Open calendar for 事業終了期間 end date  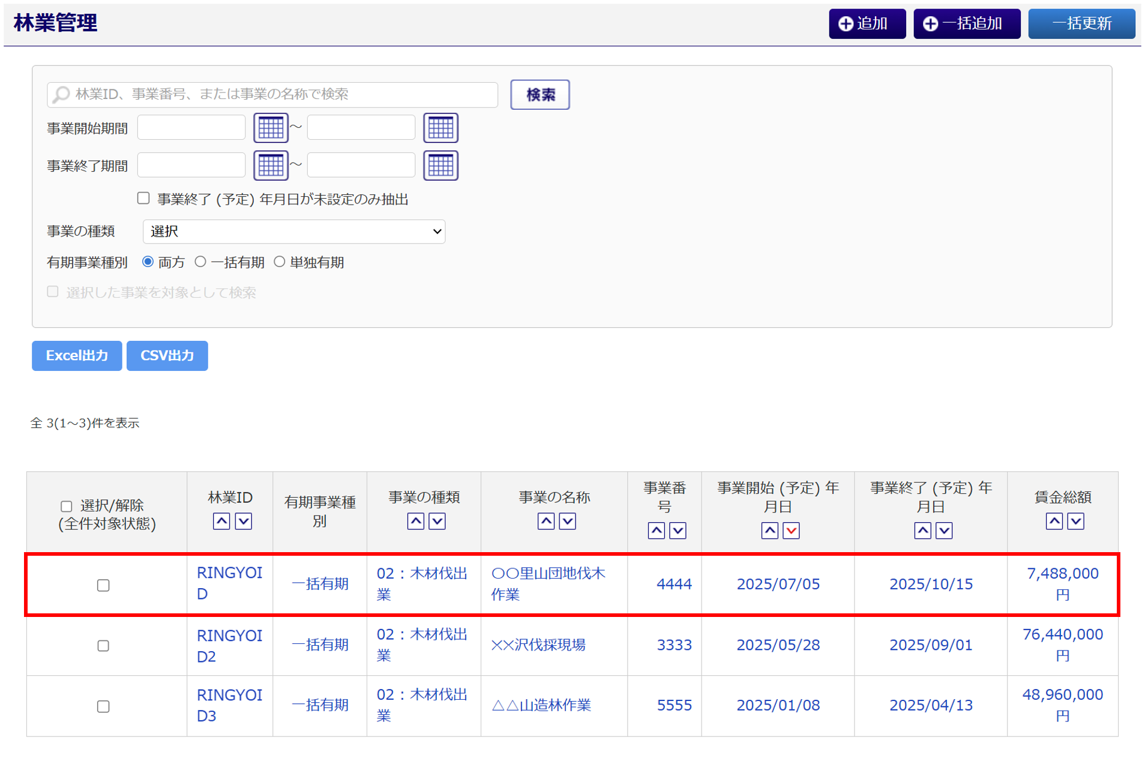click(x=440, y=166)
